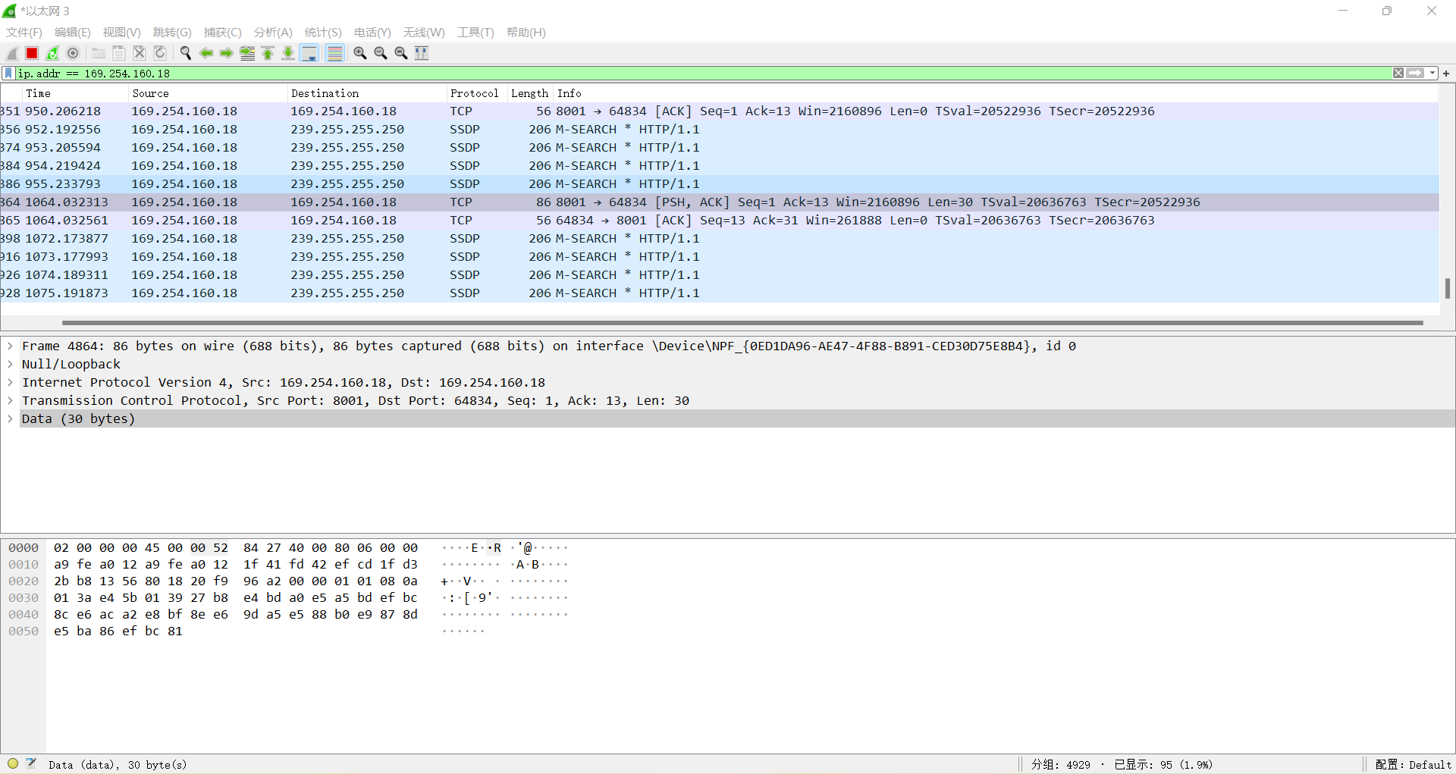Sort by Protocol column header
This screenshot has height=774, width=1456.
[477, 93]
